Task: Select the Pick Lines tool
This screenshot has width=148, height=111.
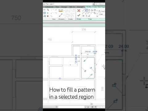Action: [89, 16]
